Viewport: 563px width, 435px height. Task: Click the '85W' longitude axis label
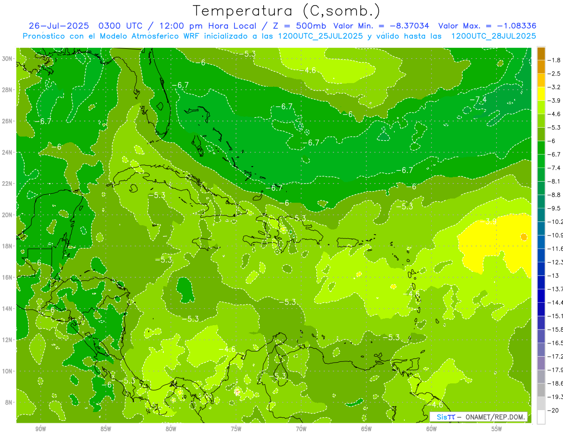point(106,429)
